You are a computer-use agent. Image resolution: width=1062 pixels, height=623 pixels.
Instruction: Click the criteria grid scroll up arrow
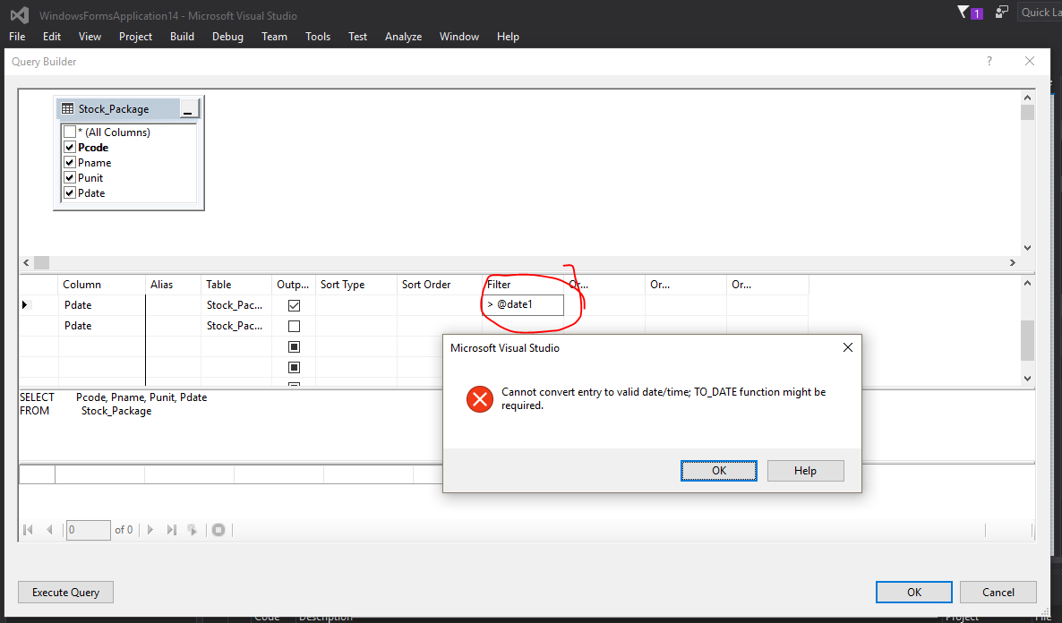1027,282
